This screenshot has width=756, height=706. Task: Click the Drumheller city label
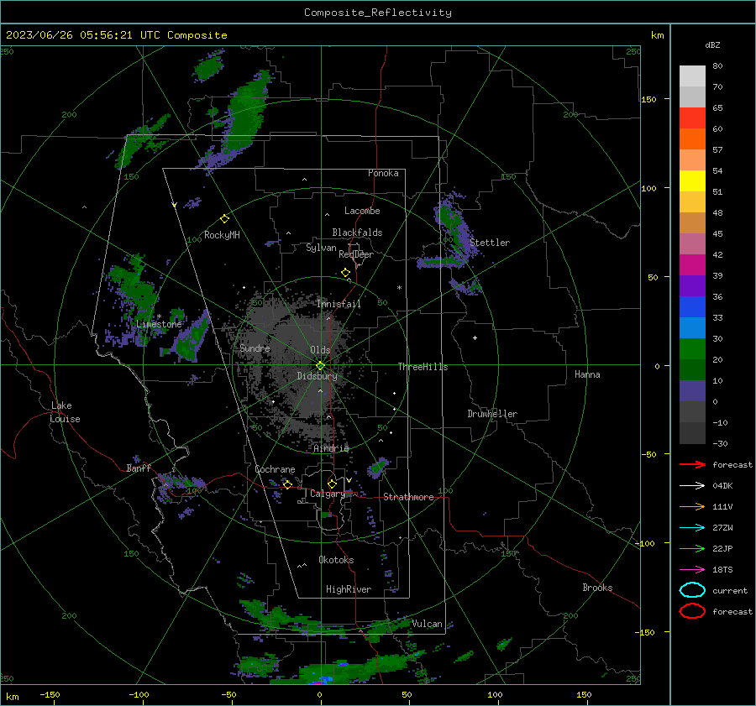click(492, 414)
